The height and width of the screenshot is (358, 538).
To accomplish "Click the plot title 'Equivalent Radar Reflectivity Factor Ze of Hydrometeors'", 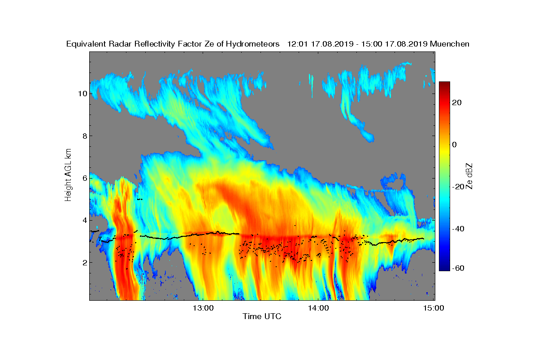I will click(173, 44).
